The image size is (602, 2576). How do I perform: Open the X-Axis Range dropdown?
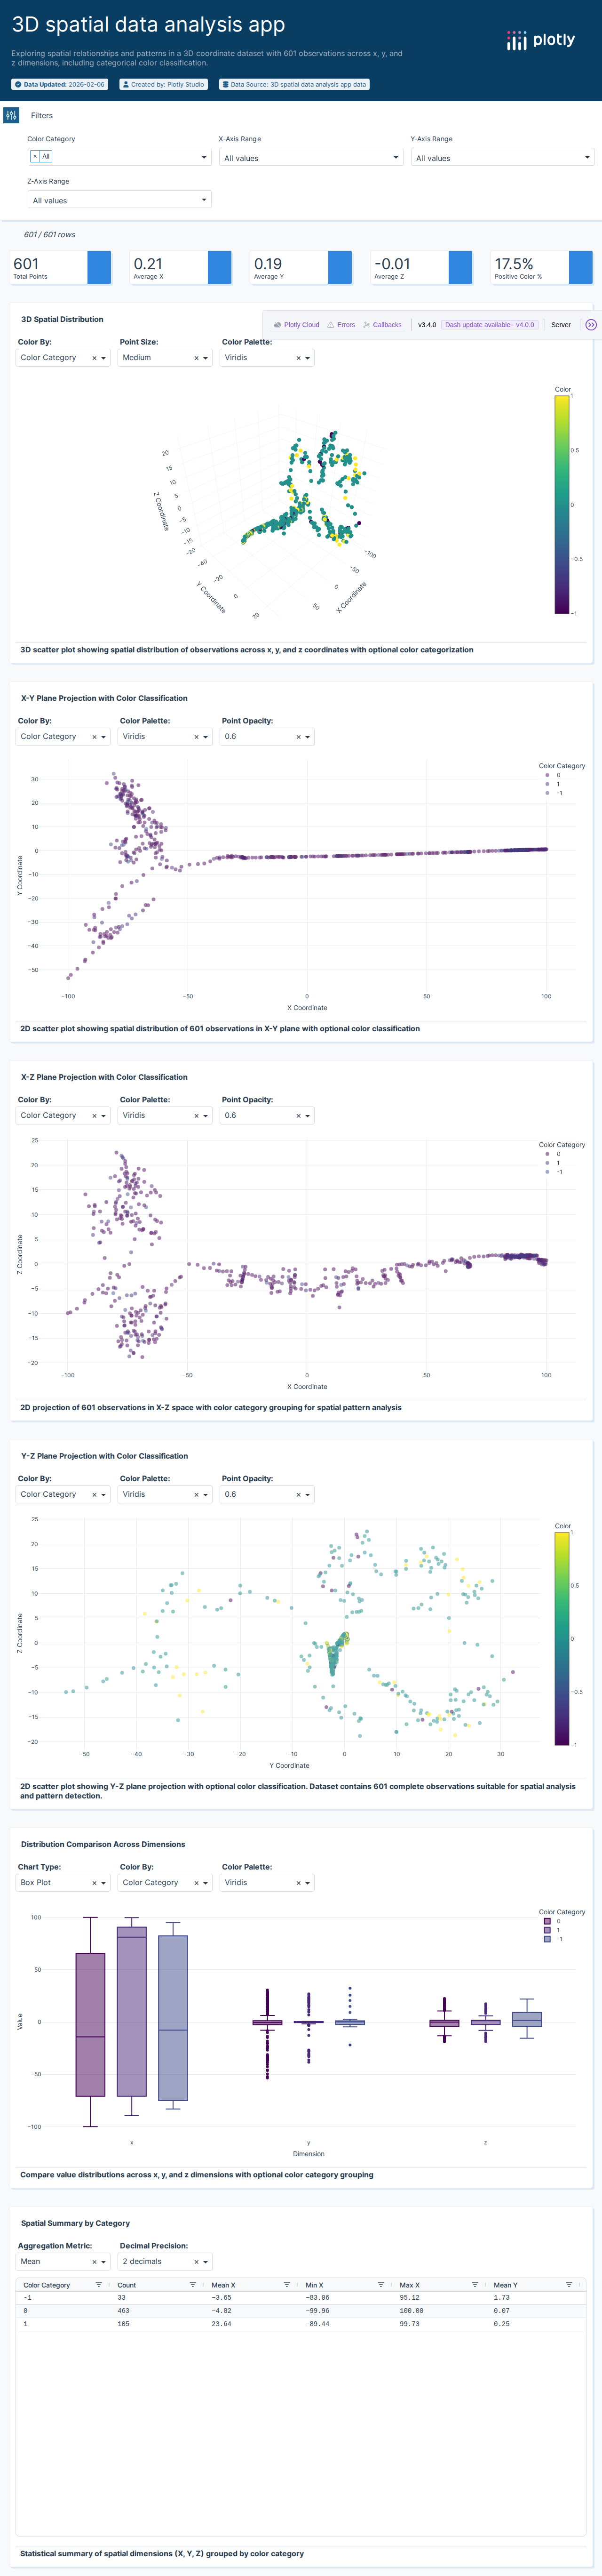coord(310,158)
